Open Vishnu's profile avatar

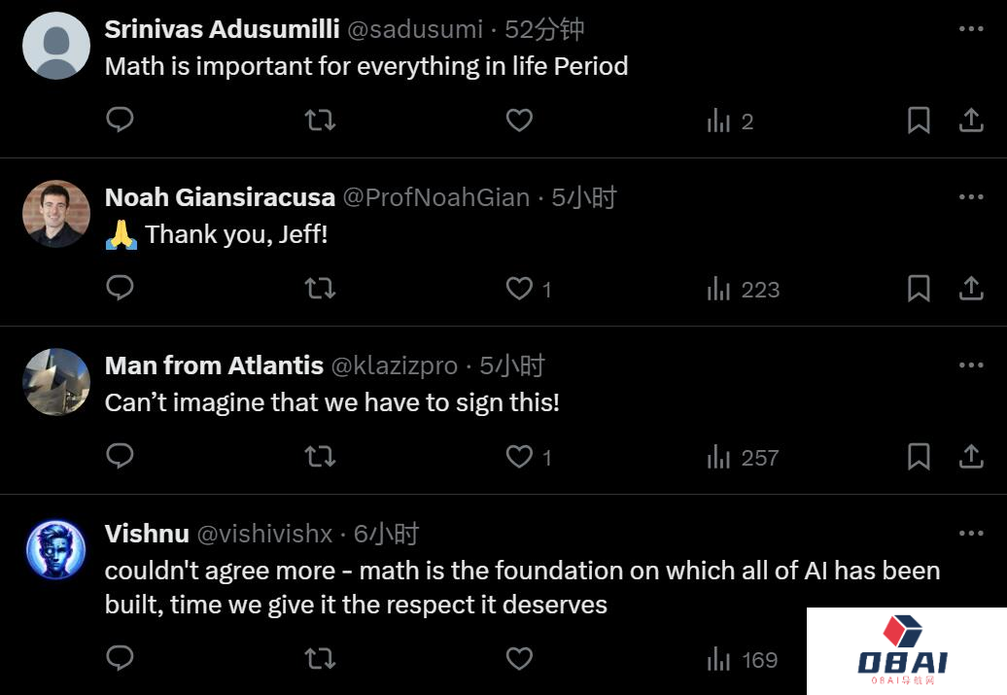[x=56, y=551]
